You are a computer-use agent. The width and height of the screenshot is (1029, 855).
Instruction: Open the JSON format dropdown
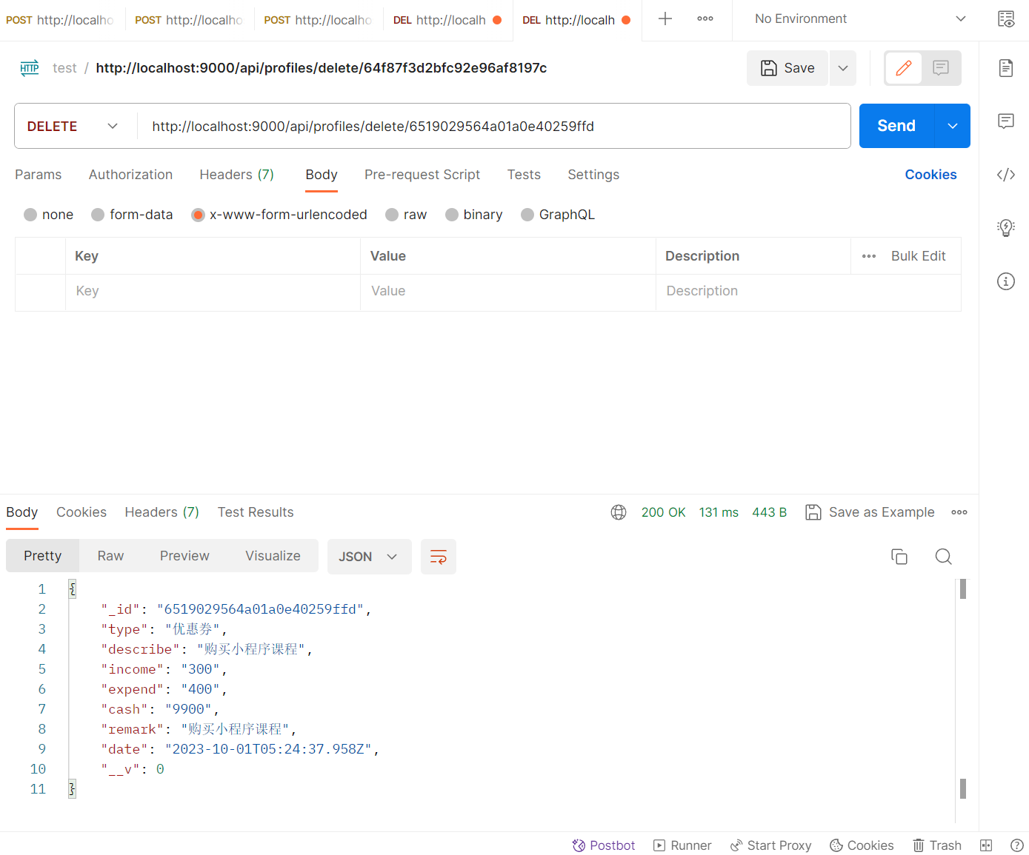[x=368, y=557]
